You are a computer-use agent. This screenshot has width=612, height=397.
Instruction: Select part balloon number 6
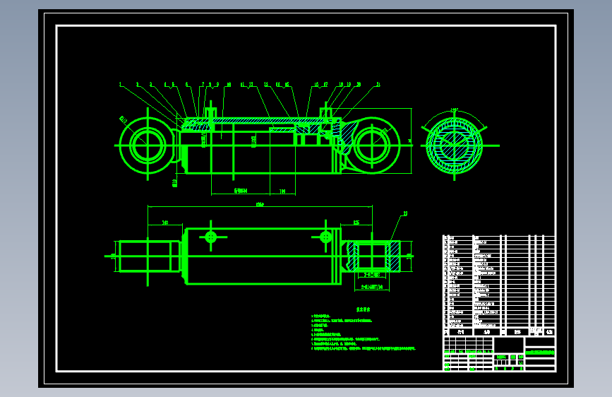186,84
